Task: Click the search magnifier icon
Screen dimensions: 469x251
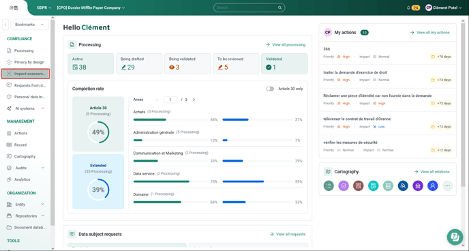Action: [x=280, y=8]
